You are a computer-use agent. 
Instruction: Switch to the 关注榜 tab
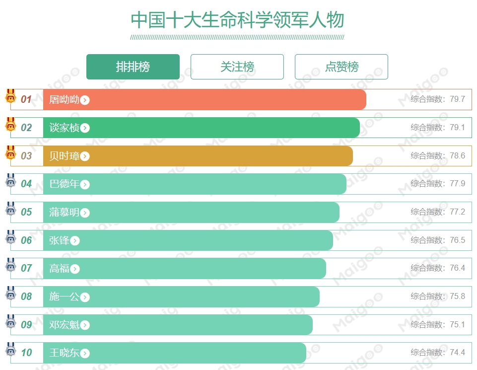(237, 67)
